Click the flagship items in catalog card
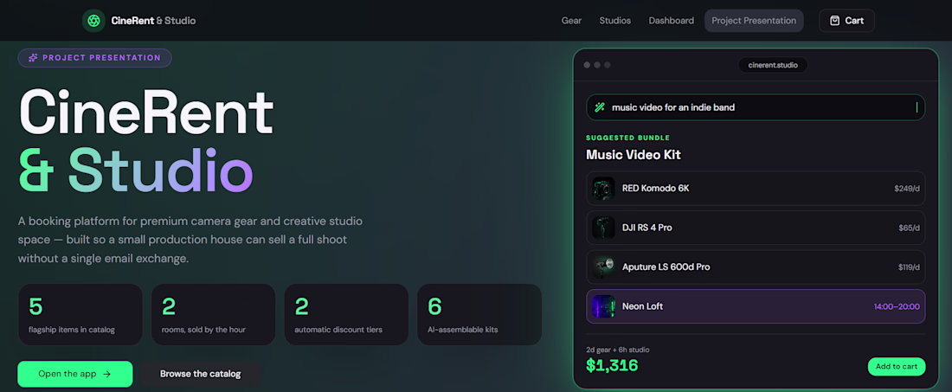The width and height of the screenshot is (952, 392). [80, 314]
